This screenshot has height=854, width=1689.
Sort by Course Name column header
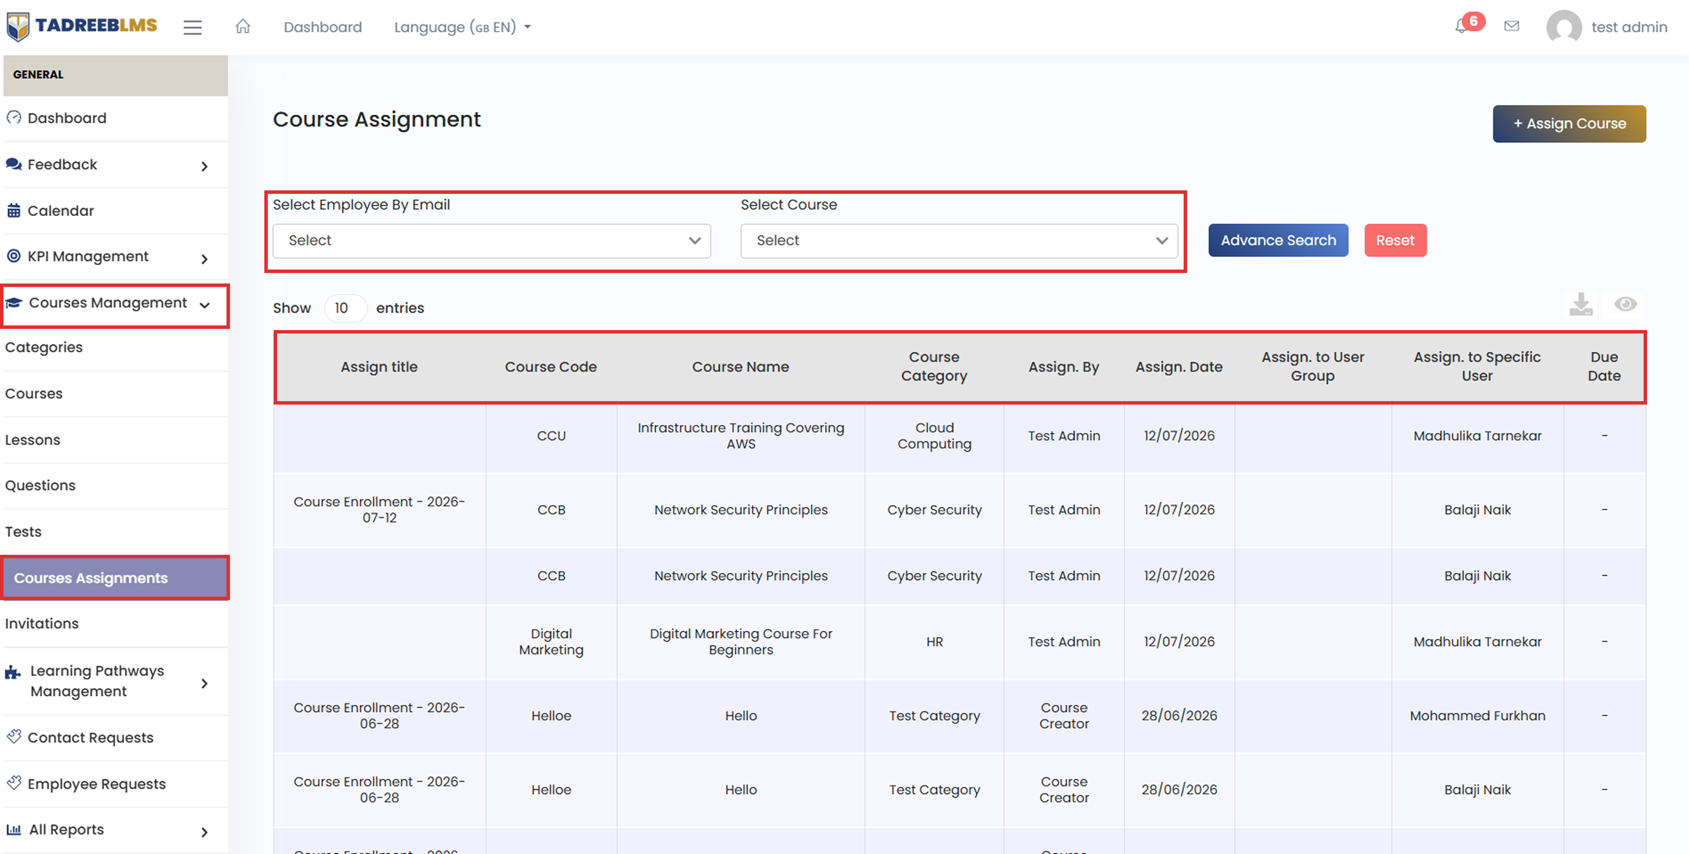click(x=741, y=366)
